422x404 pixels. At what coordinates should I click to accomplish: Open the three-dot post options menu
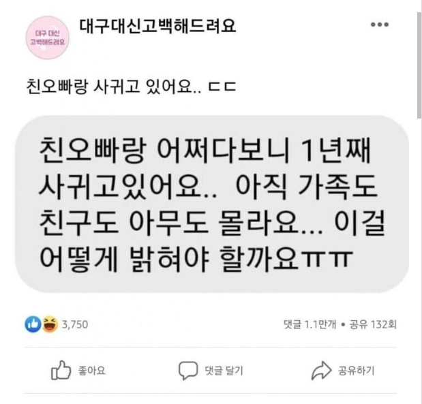(380, 25)
